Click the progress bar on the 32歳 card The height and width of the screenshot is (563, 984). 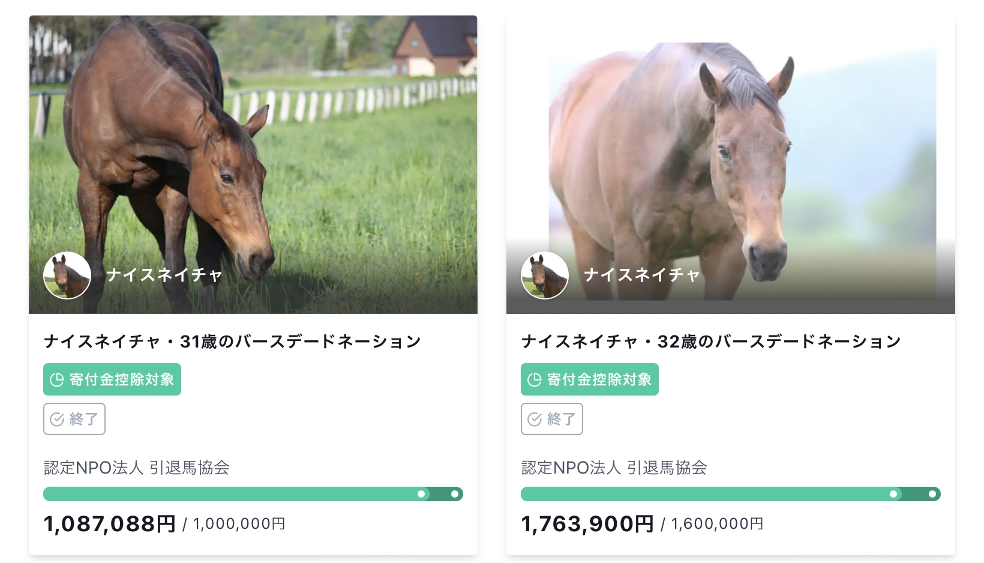click(731, 494)
